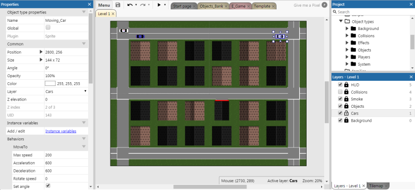Expand the Players folder in Project tree
This screenshot has height=190, width=415.
tap(347, 57)
